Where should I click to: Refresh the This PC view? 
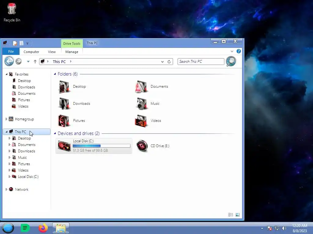pyautogui.click(x=169, y=62)
